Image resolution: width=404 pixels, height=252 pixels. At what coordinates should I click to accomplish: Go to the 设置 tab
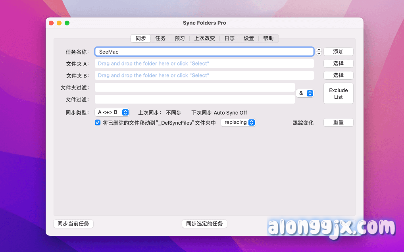(x=249, y=38)
